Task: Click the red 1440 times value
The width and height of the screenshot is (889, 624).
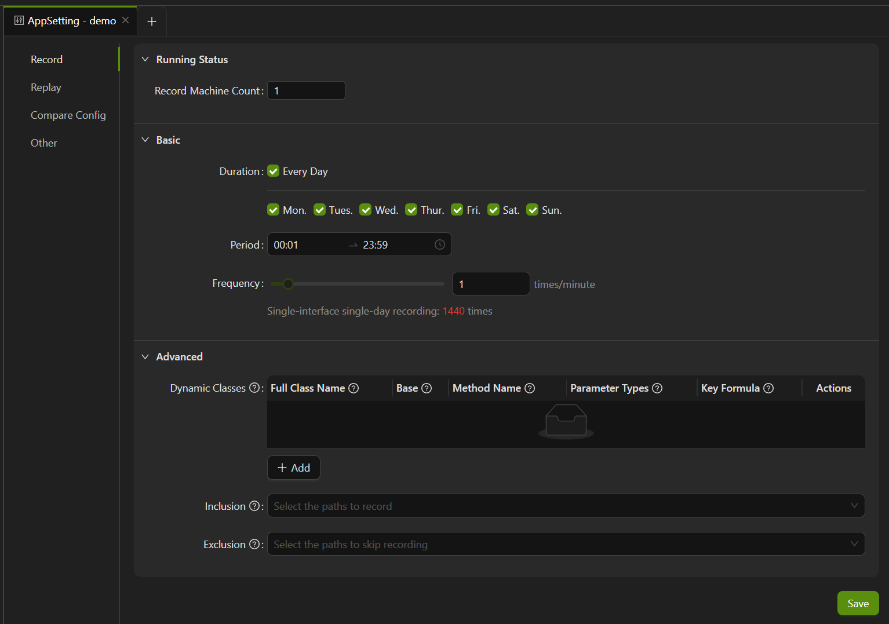Action: (x=454, y=311)
